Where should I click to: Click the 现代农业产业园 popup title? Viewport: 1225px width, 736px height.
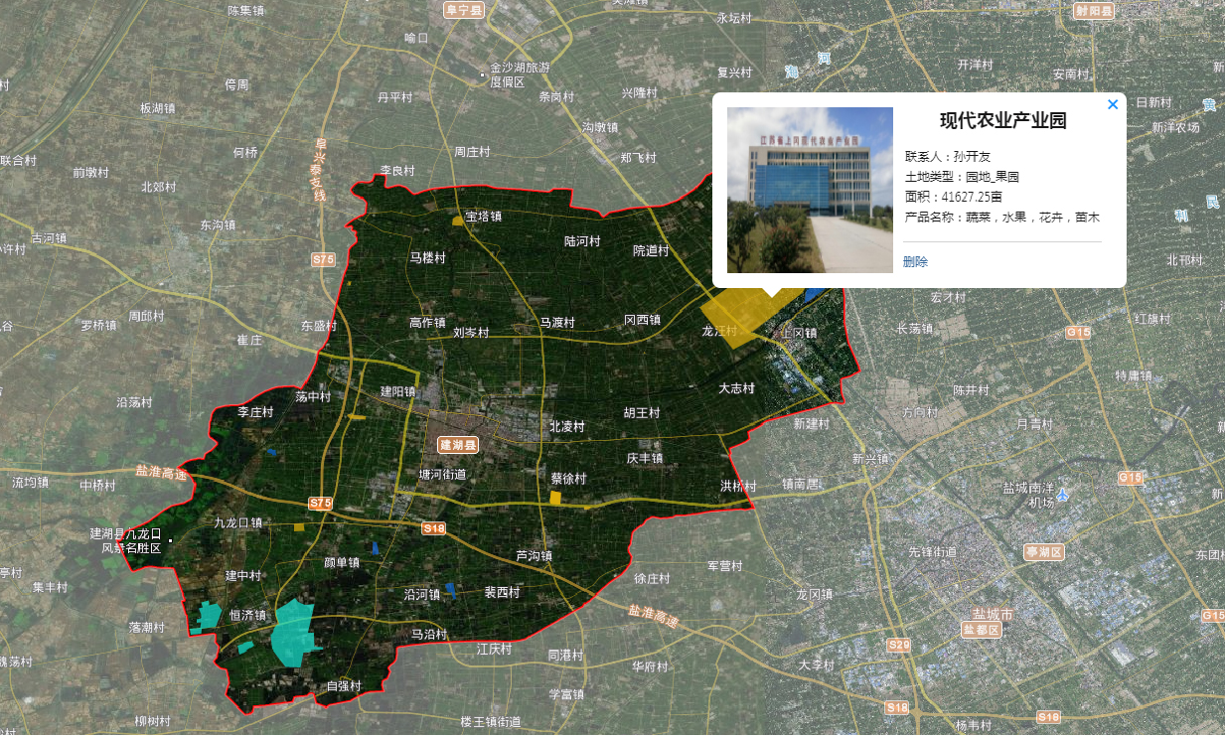[1002, 121]
